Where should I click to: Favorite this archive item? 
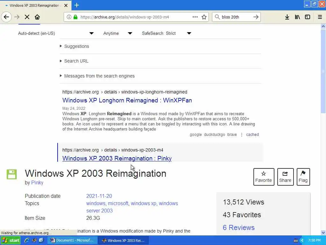[x=264, y=177]
